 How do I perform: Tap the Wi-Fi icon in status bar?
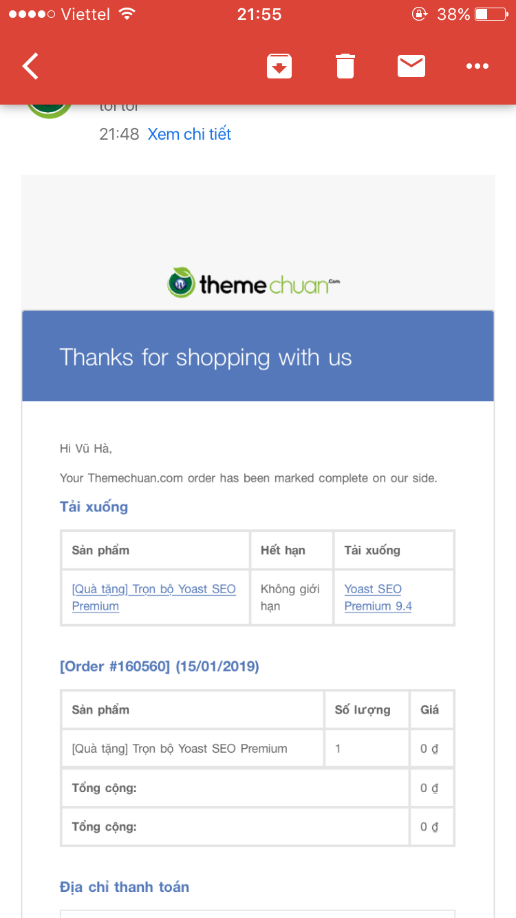point(127,14)
